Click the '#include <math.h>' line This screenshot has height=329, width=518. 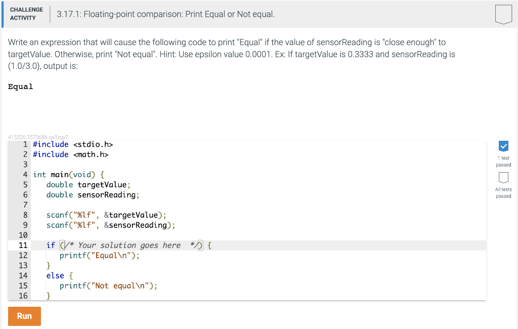pos(71,154)
